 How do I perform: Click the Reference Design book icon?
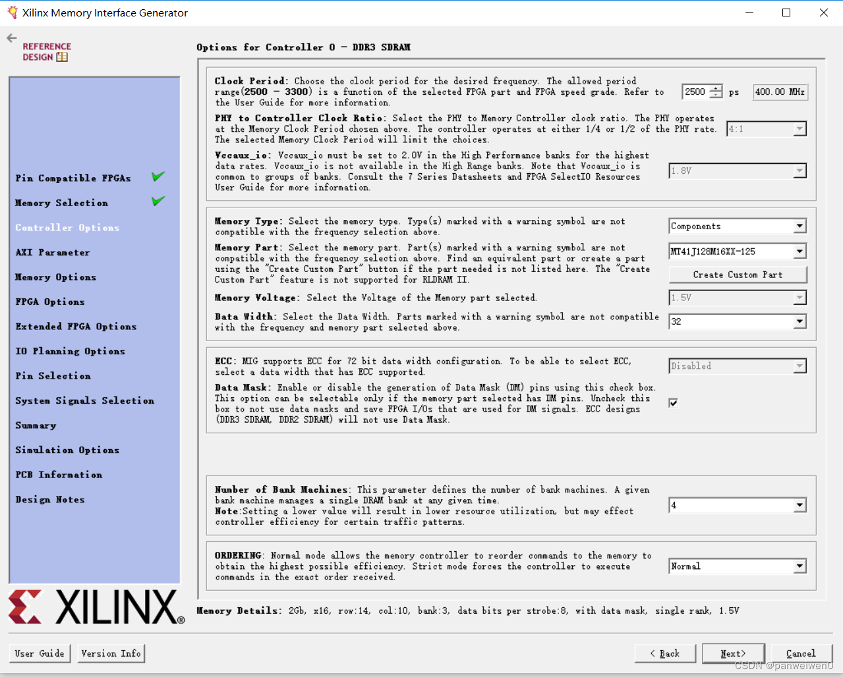pos(62,57)
